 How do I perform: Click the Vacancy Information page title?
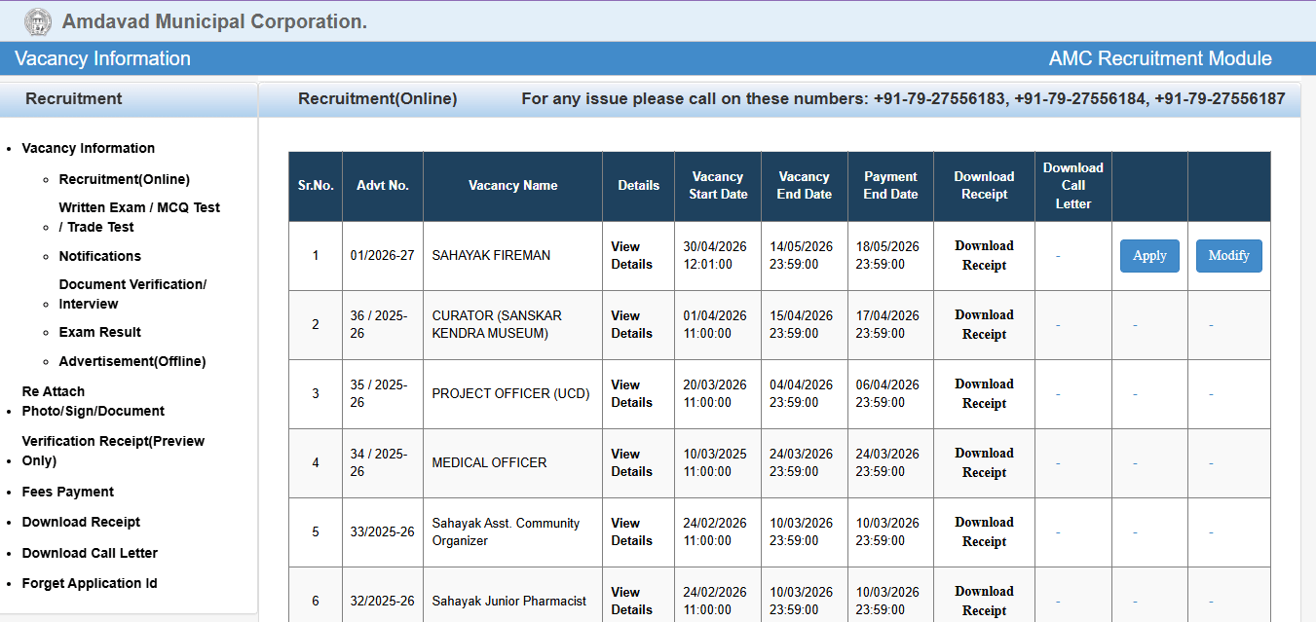click(102, 58)
